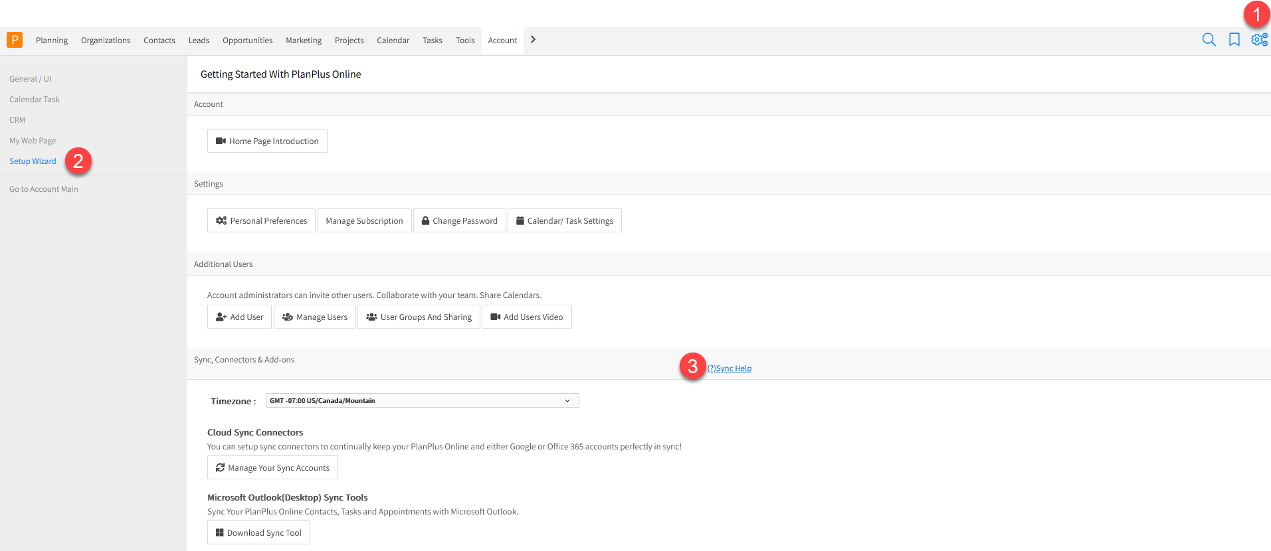This screenshot has height=551, width=1271.
Task: Open the Tasks tab
Action: point(433,40)
